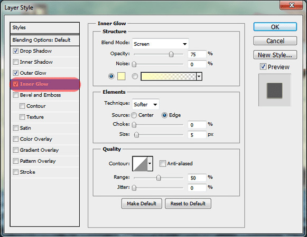Turn on the Gradient Overlay checkbox
This screenshot has height=237, width=307.
pos(15,150)
